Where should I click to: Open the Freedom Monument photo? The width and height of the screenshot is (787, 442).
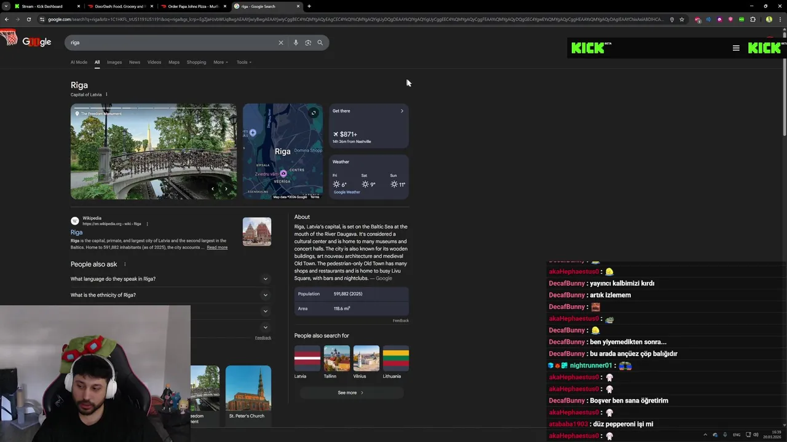(x=154, y=152)
